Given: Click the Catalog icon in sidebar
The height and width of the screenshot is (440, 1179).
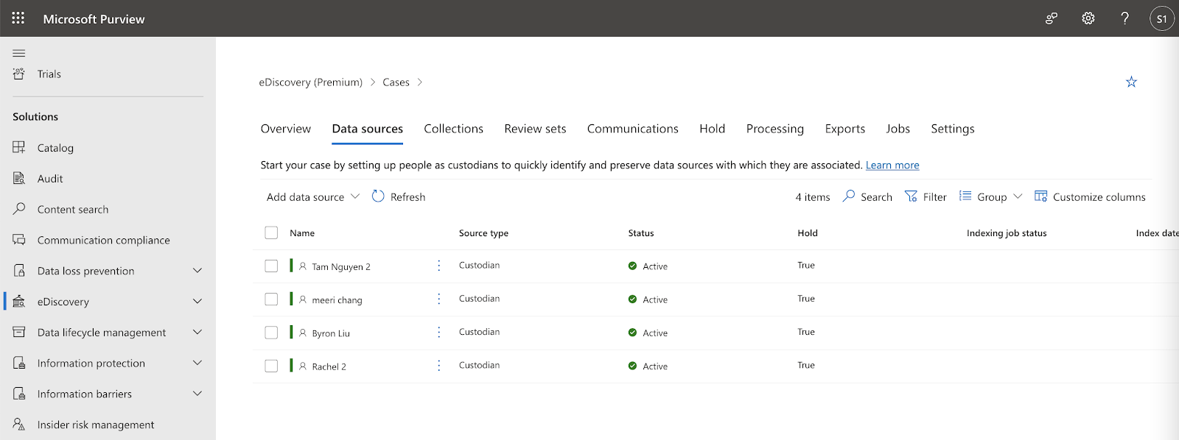Looking at the screenshot, I should [x=19, y=147].
